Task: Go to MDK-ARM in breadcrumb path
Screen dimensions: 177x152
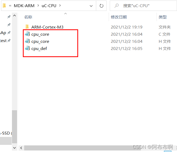Action: (x=24, y=6)
